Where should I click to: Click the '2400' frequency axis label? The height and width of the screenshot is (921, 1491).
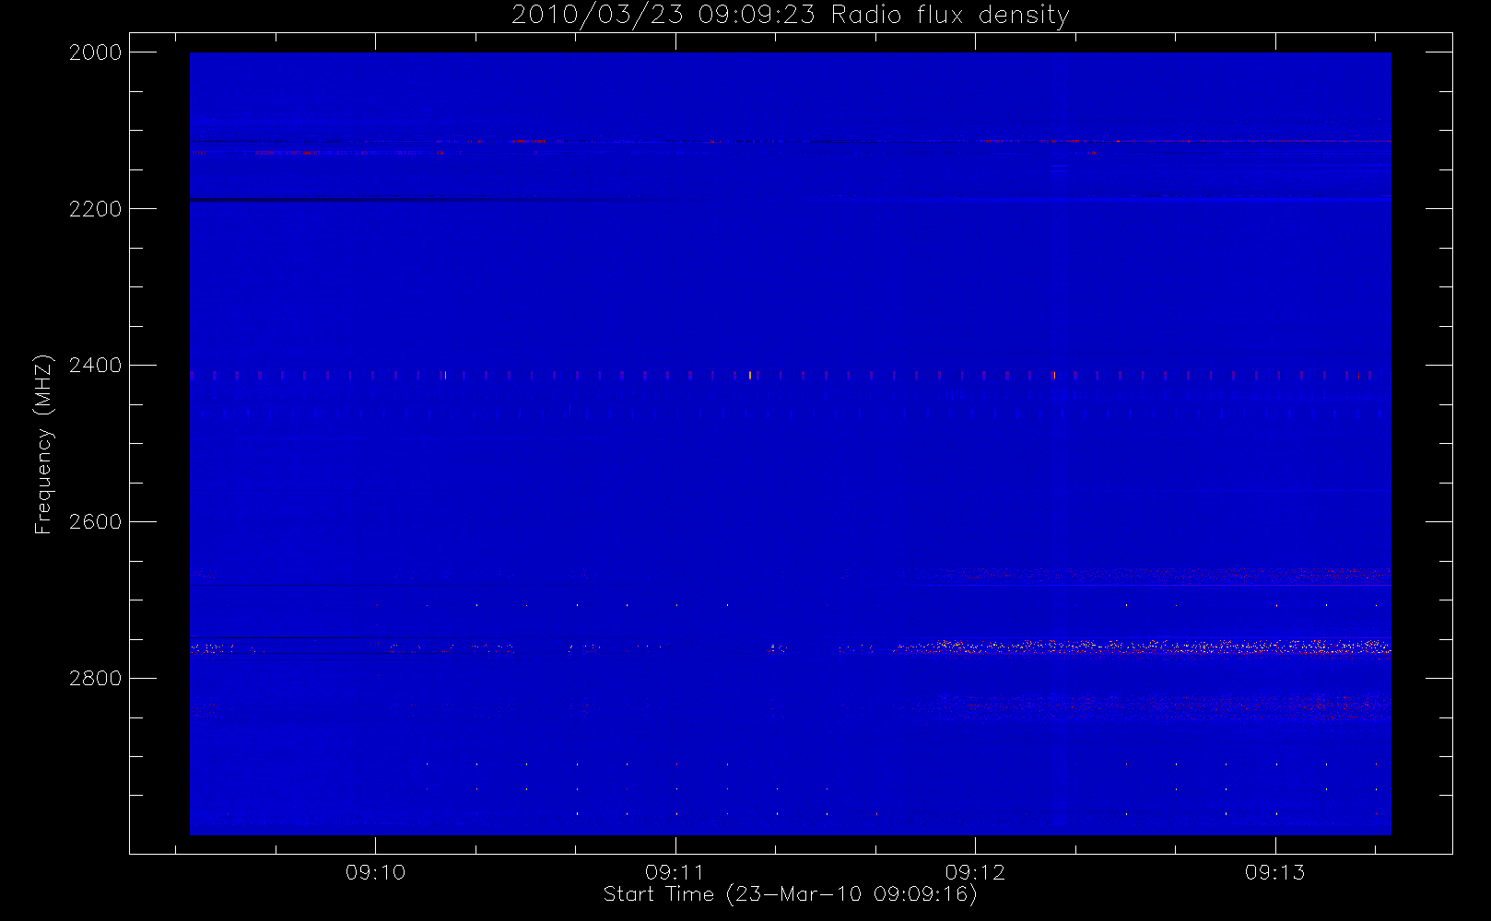click(x=96, y=366)
